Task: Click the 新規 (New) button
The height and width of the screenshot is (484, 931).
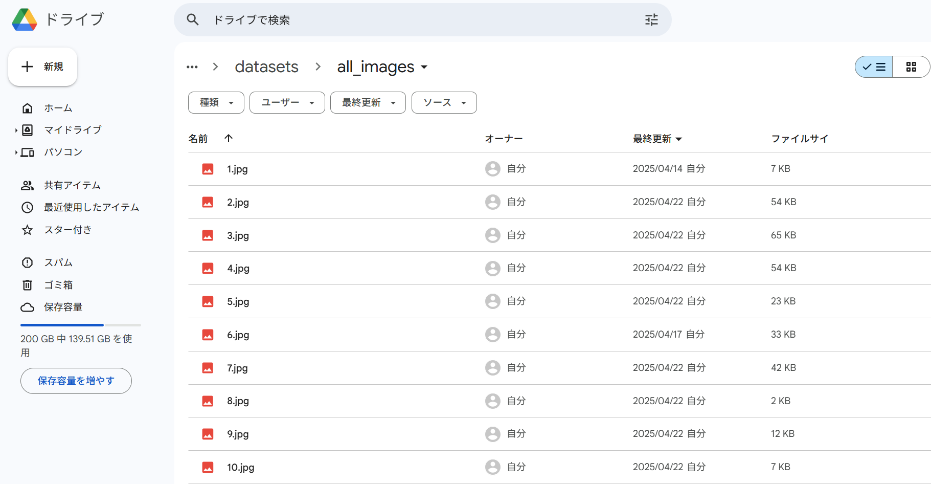Action: (x=42, y=67)
